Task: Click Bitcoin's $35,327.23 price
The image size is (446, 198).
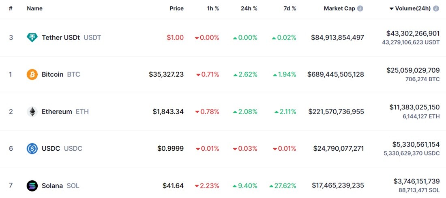Action: tap(166, 75)
